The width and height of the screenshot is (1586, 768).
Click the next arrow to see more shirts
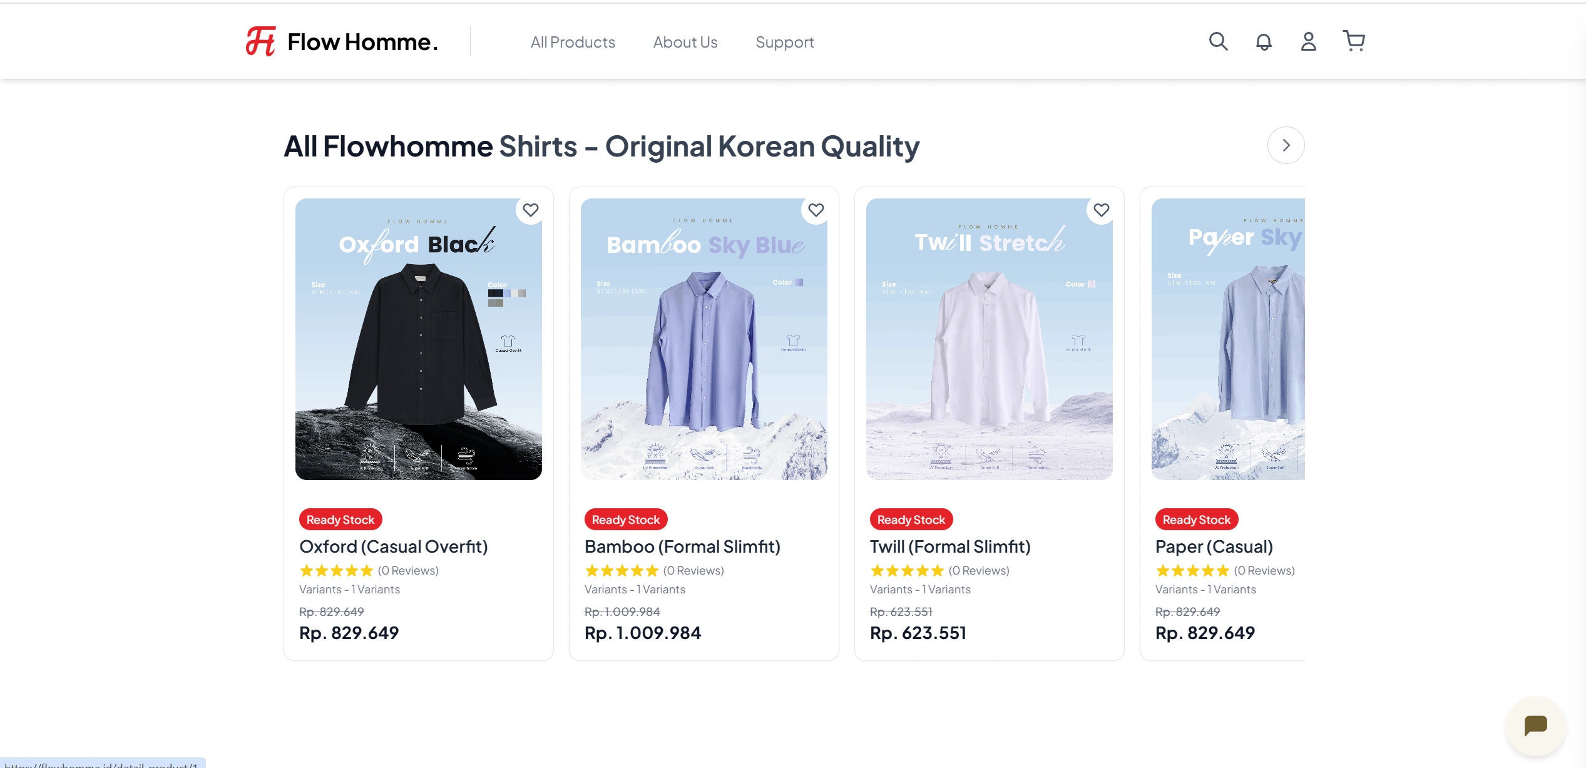1286,145
